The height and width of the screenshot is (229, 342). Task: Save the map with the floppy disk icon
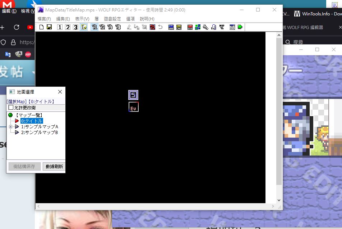tap(49, 27)
